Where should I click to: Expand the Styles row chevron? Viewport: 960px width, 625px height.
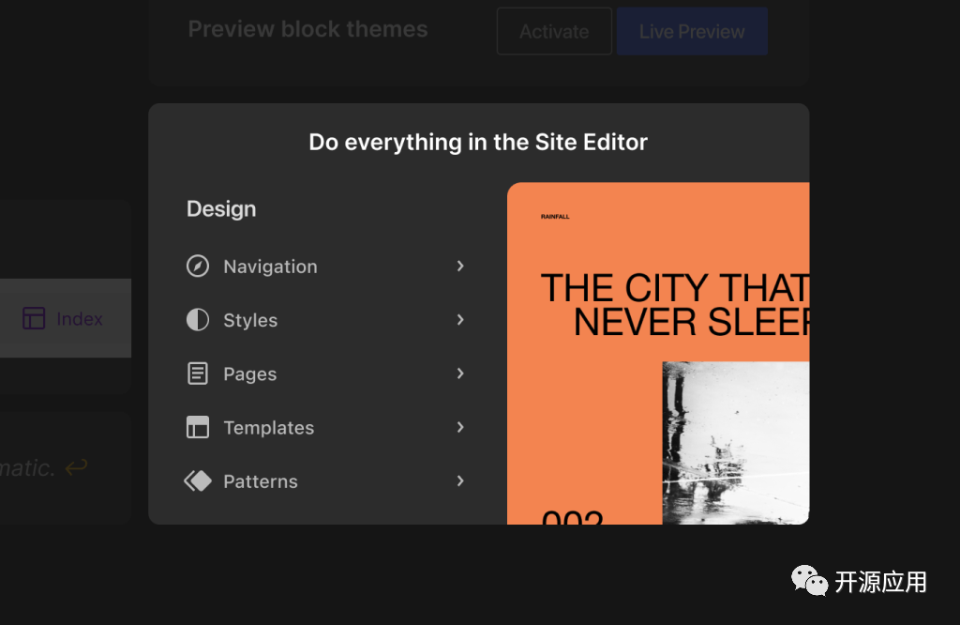460,320
